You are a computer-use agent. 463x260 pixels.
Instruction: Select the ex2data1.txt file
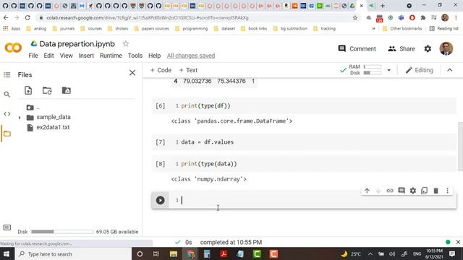coord(53,127)
